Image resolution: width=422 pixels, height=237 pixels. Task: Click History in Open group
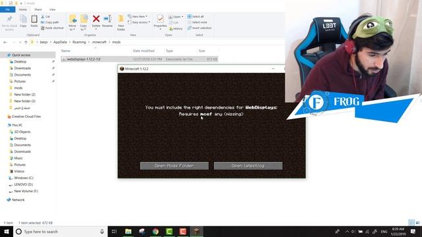(x=176, y=28)
